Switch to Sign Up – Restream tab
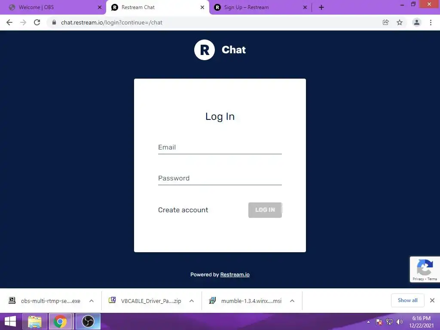440x330 pixels. click(260, 8)
